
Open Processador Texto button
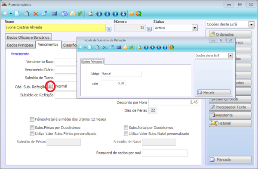coord(230,107)
